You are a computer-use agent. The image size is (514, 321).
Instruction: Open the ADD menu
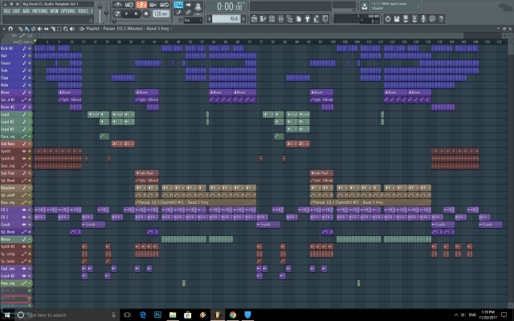pos(26,11)
